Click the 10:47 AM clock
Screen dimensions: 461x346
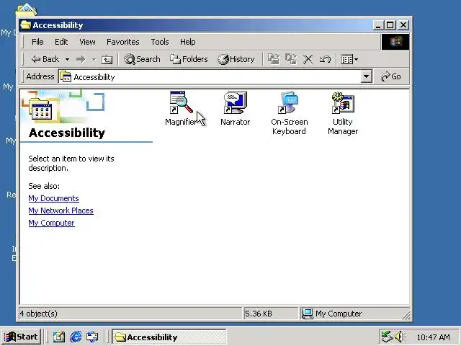433,337
